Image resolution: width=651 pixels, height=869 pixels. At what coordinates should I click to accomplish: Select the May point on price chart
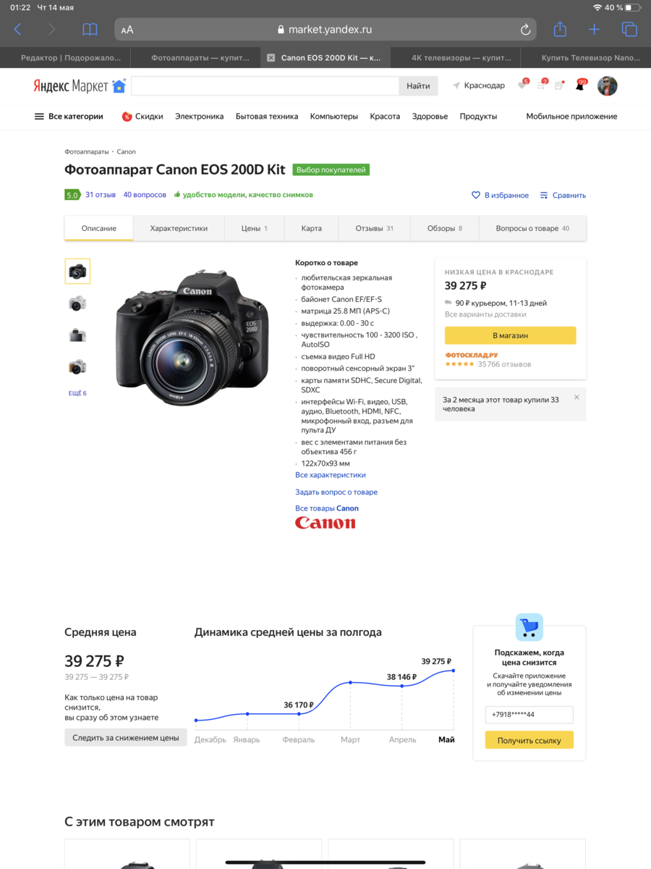point(454,671)
